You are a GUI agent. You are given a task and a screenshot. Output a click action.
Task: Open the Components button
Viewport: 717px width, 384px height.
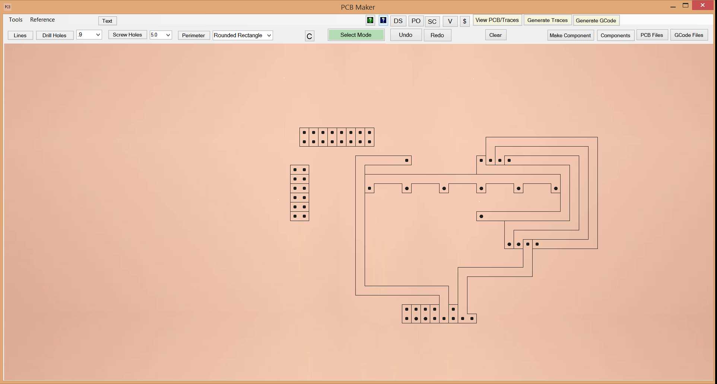[x=615, y=35]
